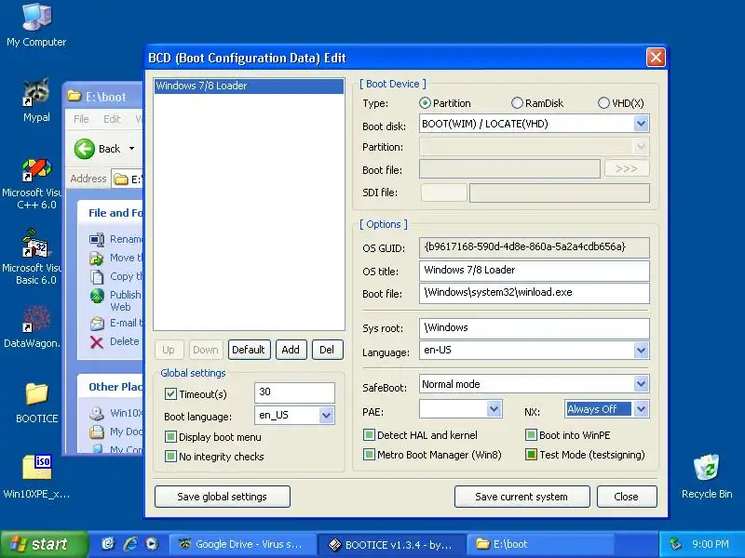Switch to BOOTICE v1.3.4 taskbar button
Image resolution: width=745 pixels, height=558 pixels.
click(x=391, y=544)
